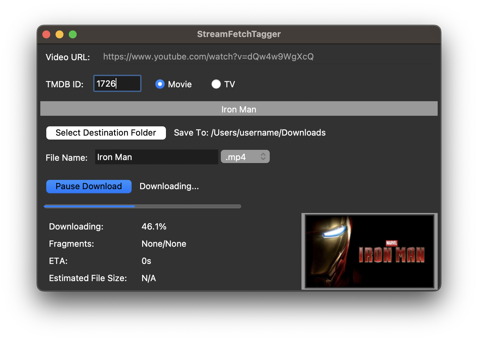The height and width of the screenshot is (340, 478).
Task: Click the StreamFetchTagger window title
Action: point(239,34)
